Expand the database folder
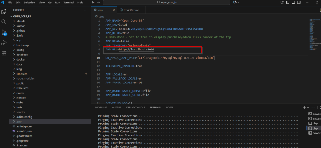The height and width of the screenshot is (148, 321). (x=22, y=55)
